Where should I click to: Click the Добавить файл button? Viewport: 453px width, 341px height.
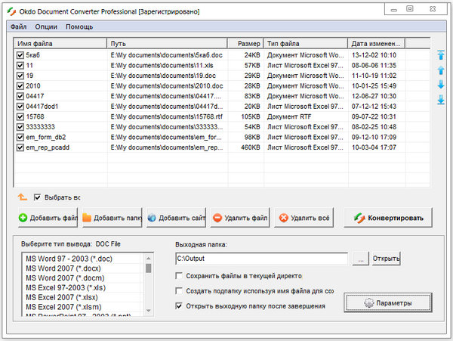(48, 219)
